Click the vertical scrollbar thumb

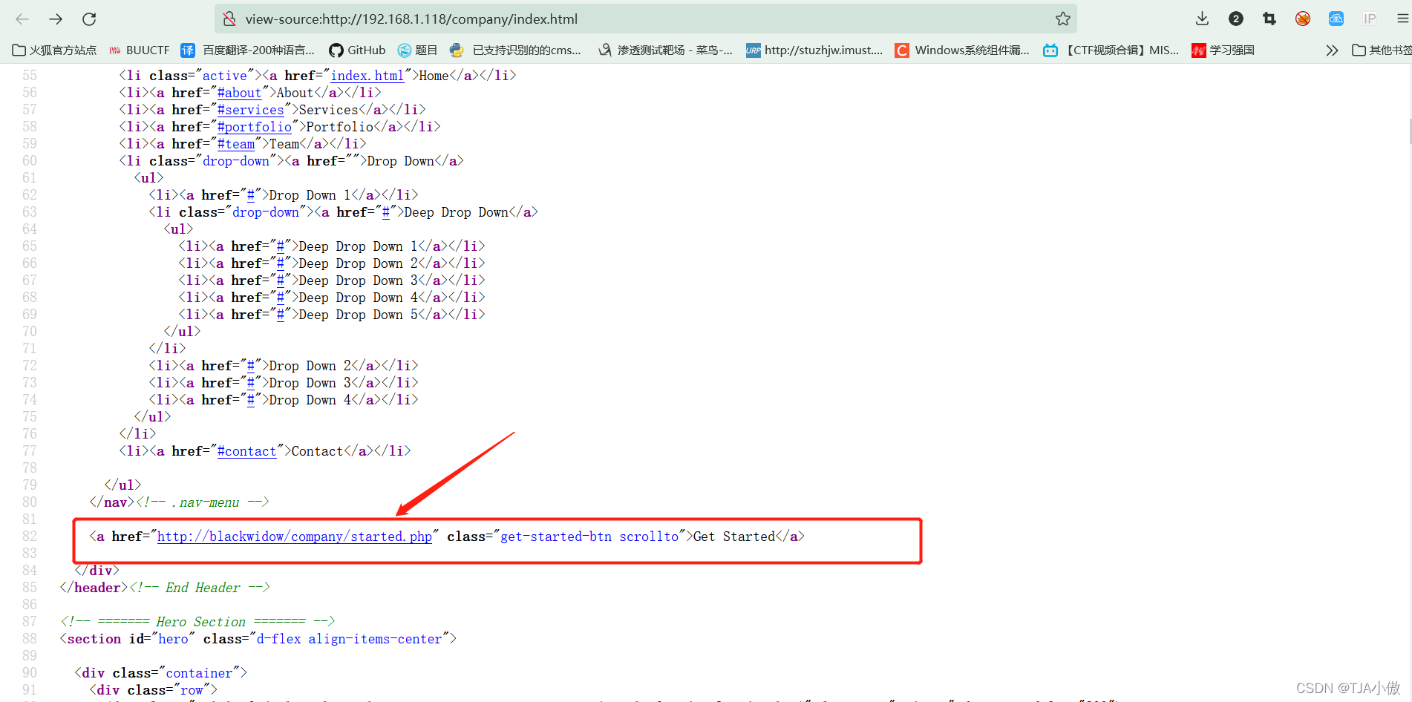[1409, 131]
